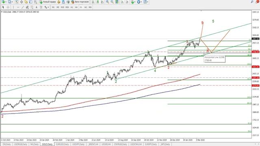Viewport: 260px width, 146px height.
Task: Click the New Chart icon
Action: (3, 2)
